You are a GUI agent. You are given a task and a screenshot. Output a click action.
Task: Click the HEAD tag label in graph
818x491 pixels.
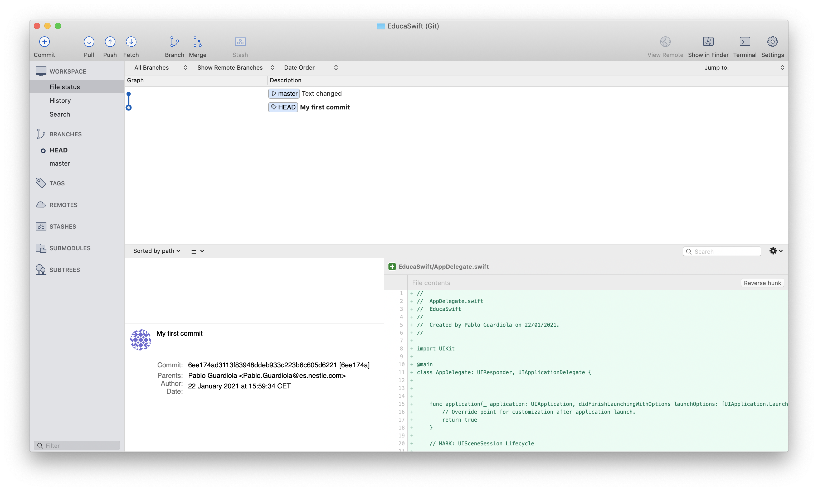click(283, 107)
